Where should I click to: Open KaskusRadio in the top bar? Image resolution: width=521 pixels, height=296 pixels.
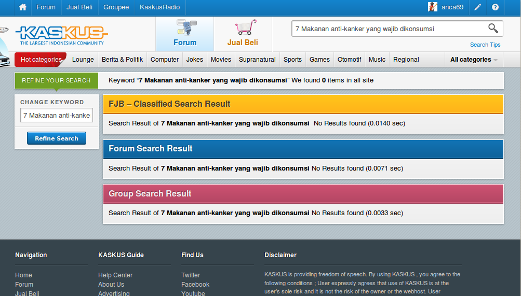160,7
